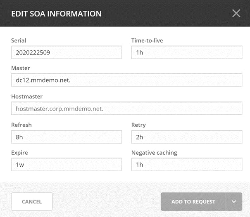Click the Retry label text
The height and width of the screenshot is (217, 250).
138,125
